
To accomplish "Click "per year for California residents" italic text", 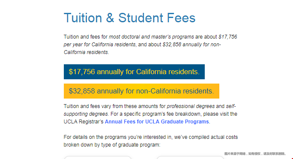I will 99,45.
